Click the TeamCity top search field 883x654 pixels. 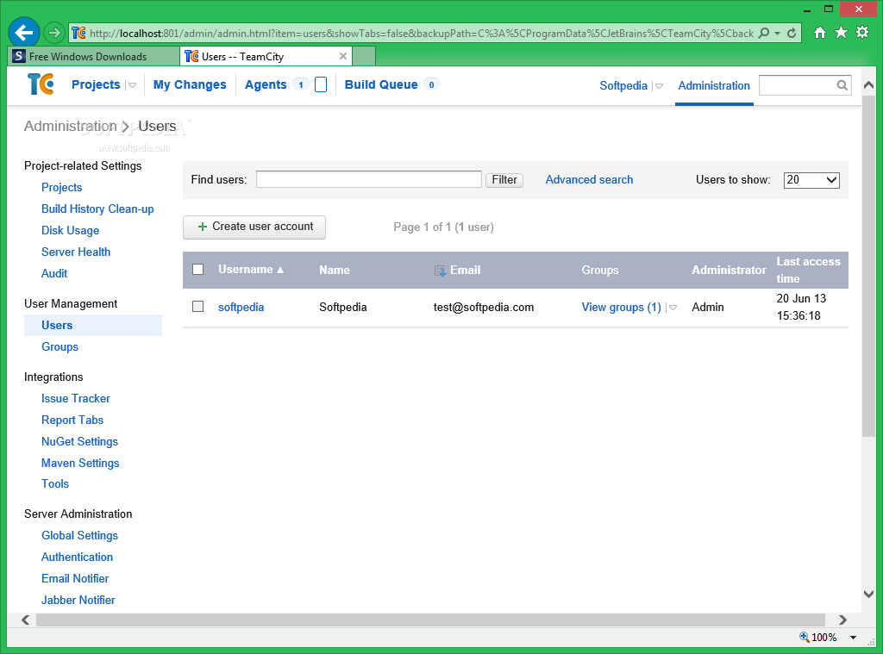805,85
